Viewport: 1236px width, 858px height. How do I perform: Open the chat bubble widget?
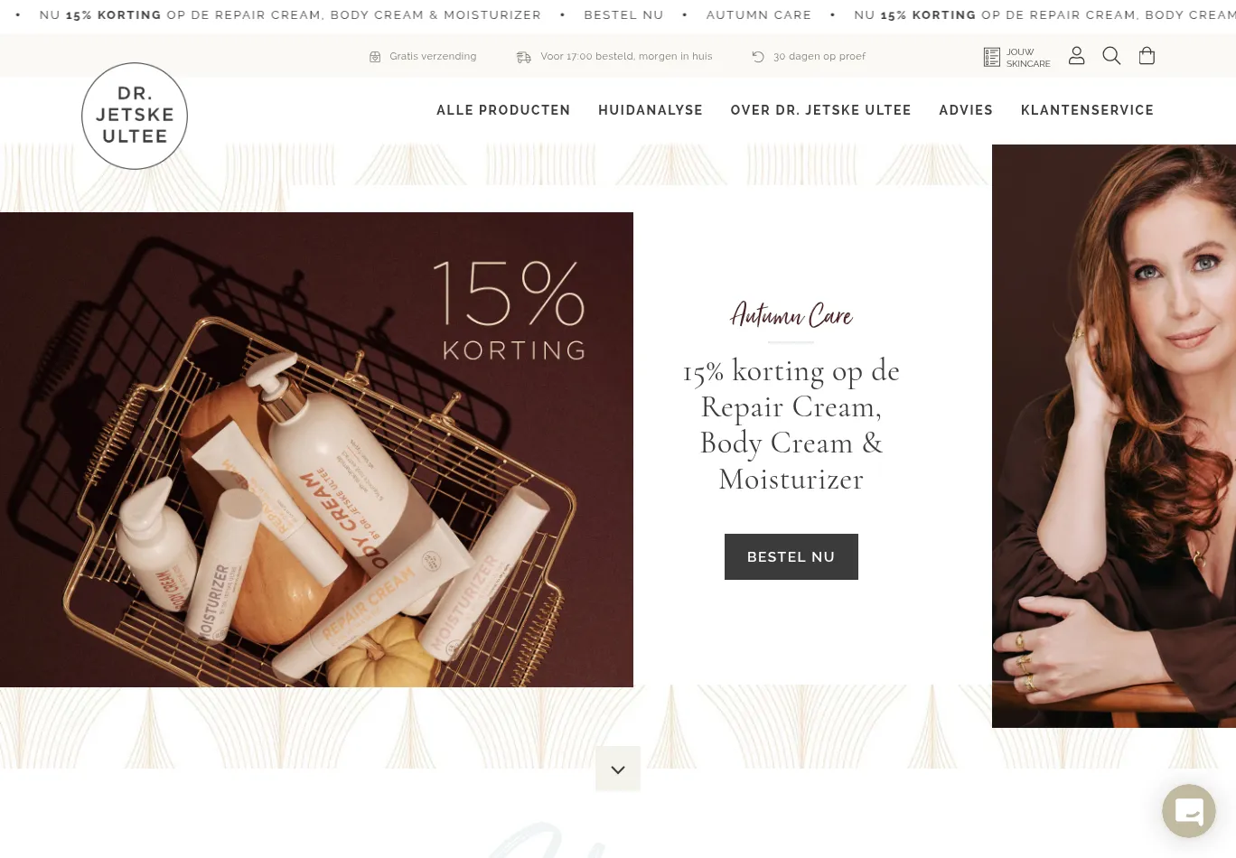pos(1189,811)
